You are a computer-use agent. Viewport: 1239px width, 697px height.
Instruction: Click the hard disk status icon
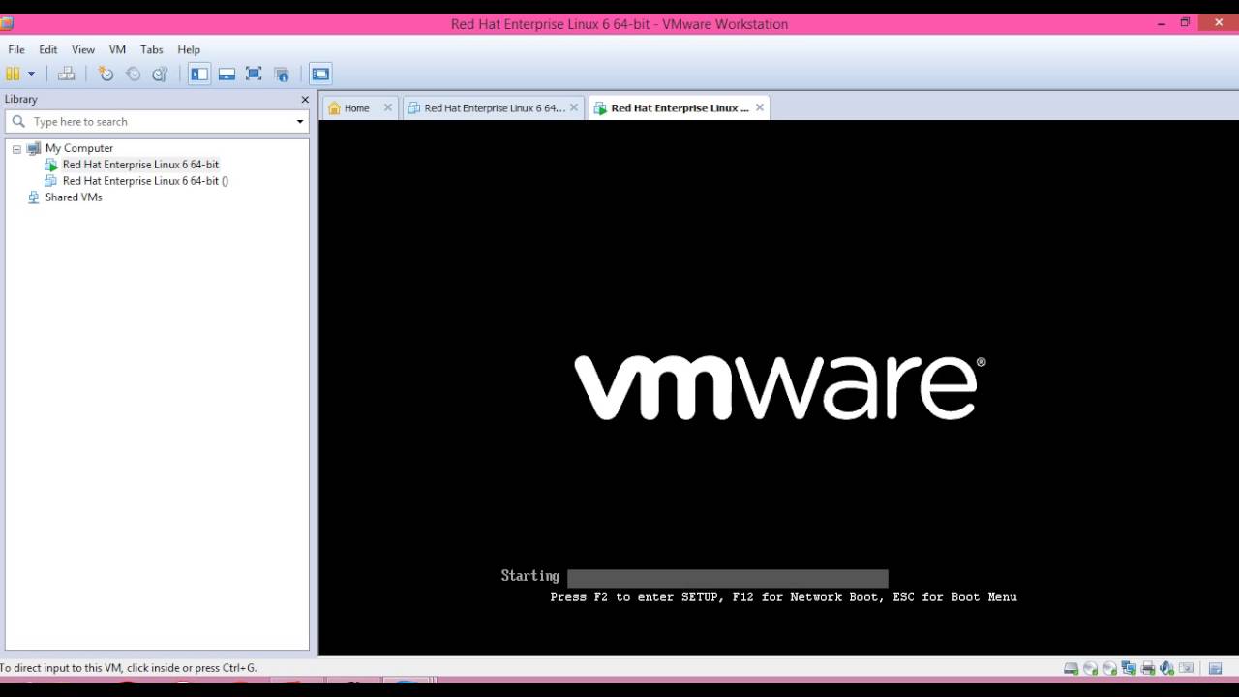(1071, 668)
